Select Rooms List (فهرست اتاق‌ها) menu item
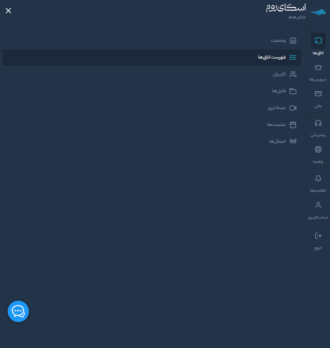 277,57
